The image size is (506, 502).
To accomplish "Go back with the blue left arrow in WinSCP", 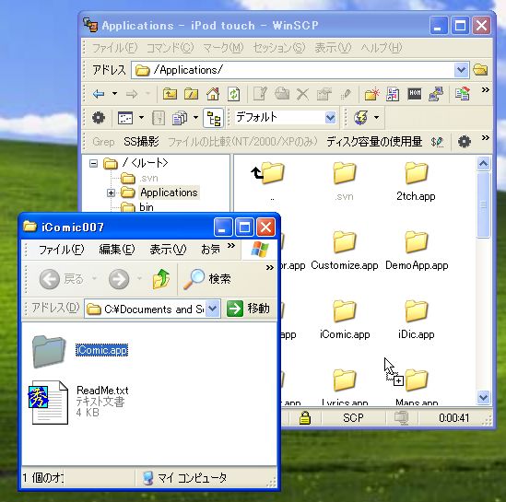I will pyautogui.click(x=99, y=94).
